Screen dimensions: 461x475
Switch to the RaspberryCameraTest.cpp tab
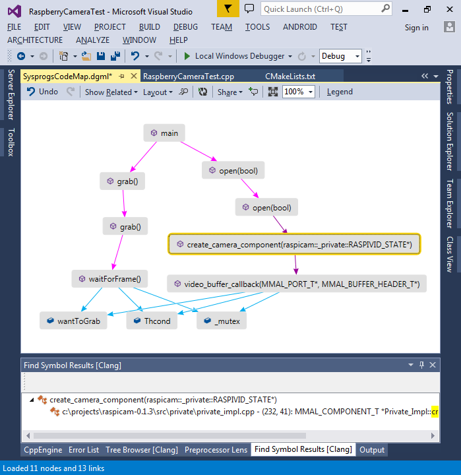pyautogui.click(x=189, y=77)
